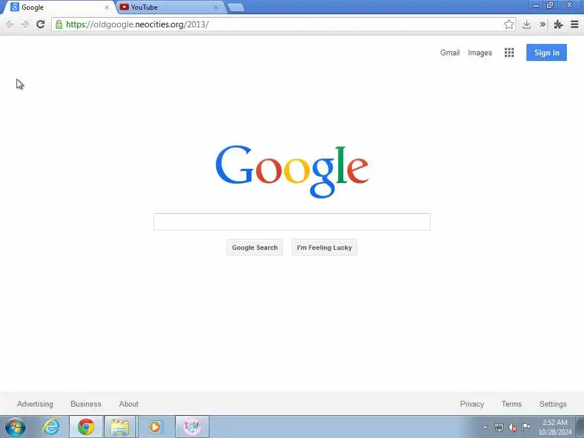Open the Images link
Screen dimensions: 584x438
point(480,52)
